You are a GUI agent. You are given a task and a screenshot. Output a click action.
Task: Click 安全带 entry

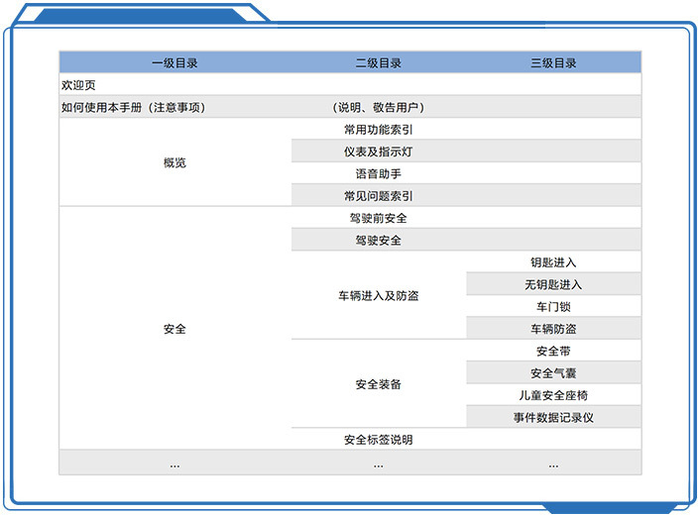pyautogui.click(x=553, y=351)
